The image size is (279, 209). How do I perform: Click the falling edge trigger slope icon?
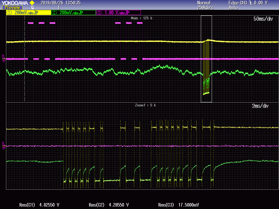pos(251,3)
